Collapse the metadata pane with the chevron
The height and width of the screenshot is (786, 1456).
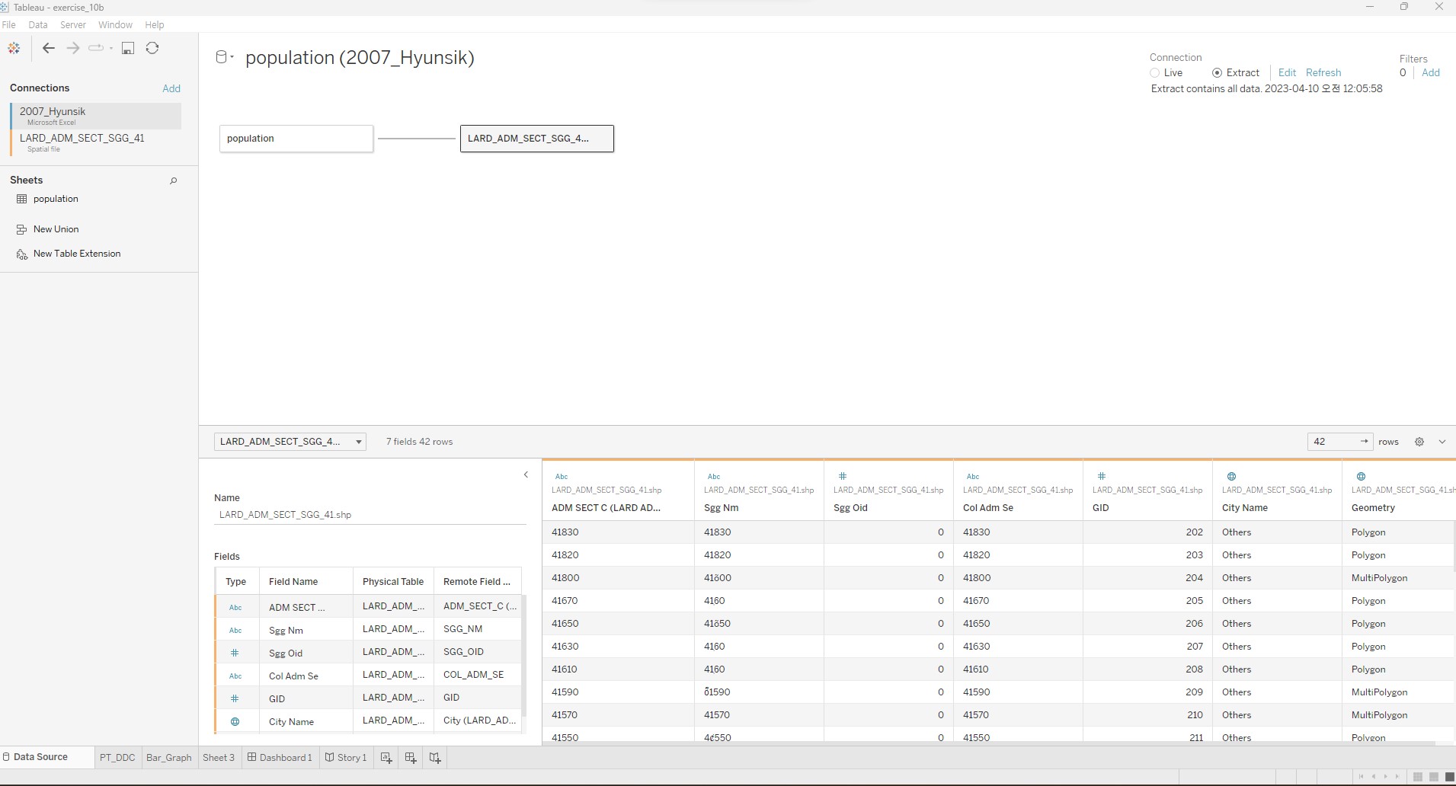click(526, 474)
